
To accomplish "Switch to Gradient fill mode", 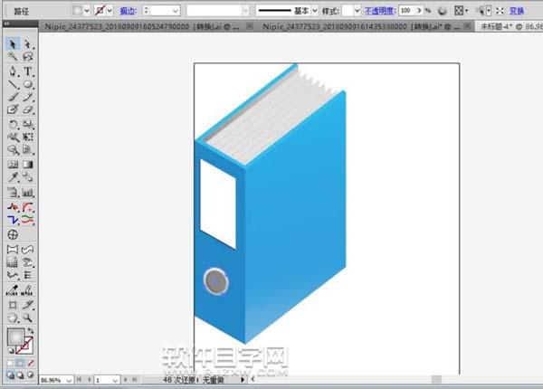I will pos(20,363).
